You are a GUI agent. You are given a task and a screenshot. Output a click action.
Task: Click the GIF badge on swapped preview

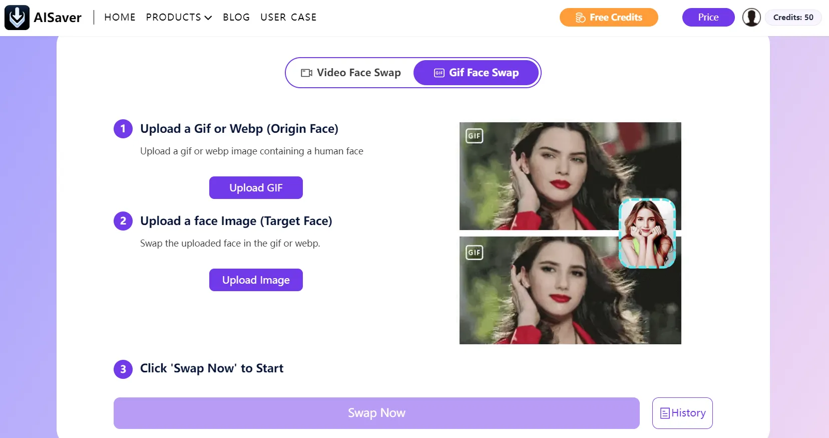coord(474,253)
